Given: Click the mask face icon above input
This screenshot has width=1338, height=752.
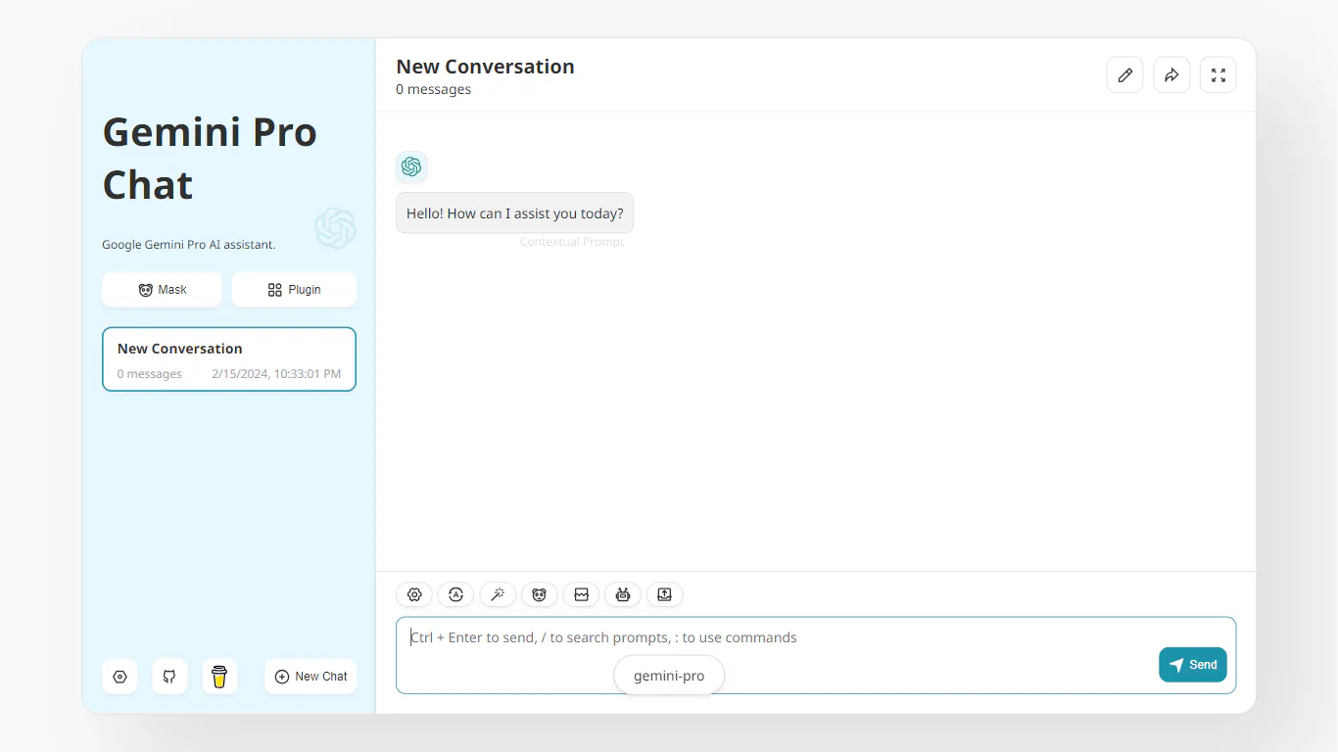Looking at the screenshot, I should [539, 594].
